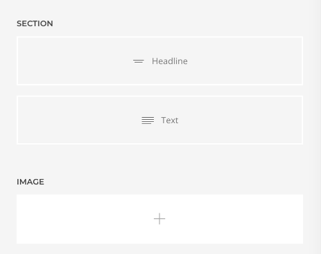Pick the four-line Text symbol
Image resolution: width=321 pixels, height=254 pixels.
click(x=148, y=120)
